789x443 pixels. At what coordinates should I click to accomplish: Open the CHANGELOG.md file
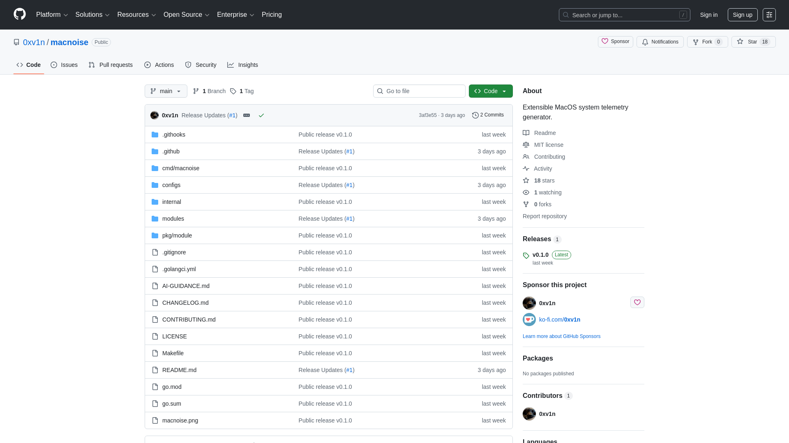click(x=185, y=303)
